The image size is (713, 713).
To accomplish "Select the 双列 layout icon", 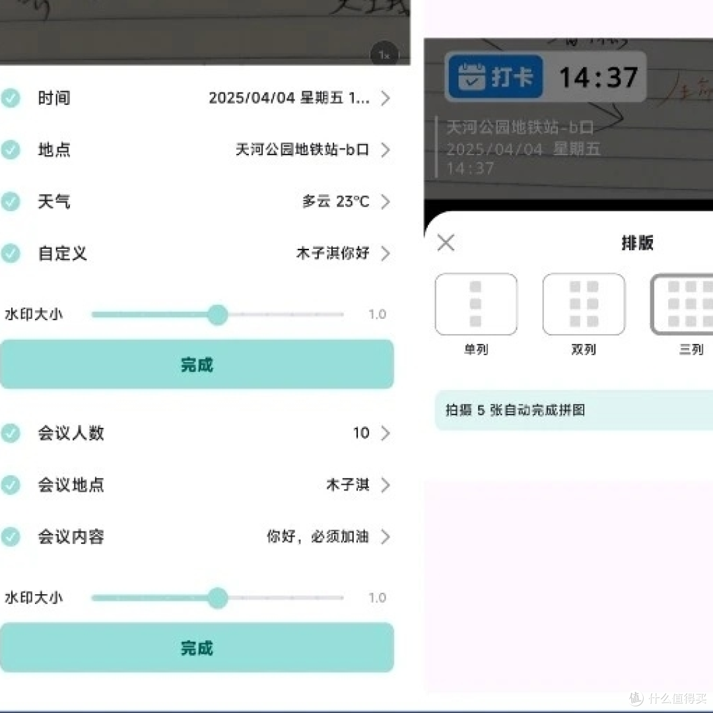I will click(x=584, y=304).
